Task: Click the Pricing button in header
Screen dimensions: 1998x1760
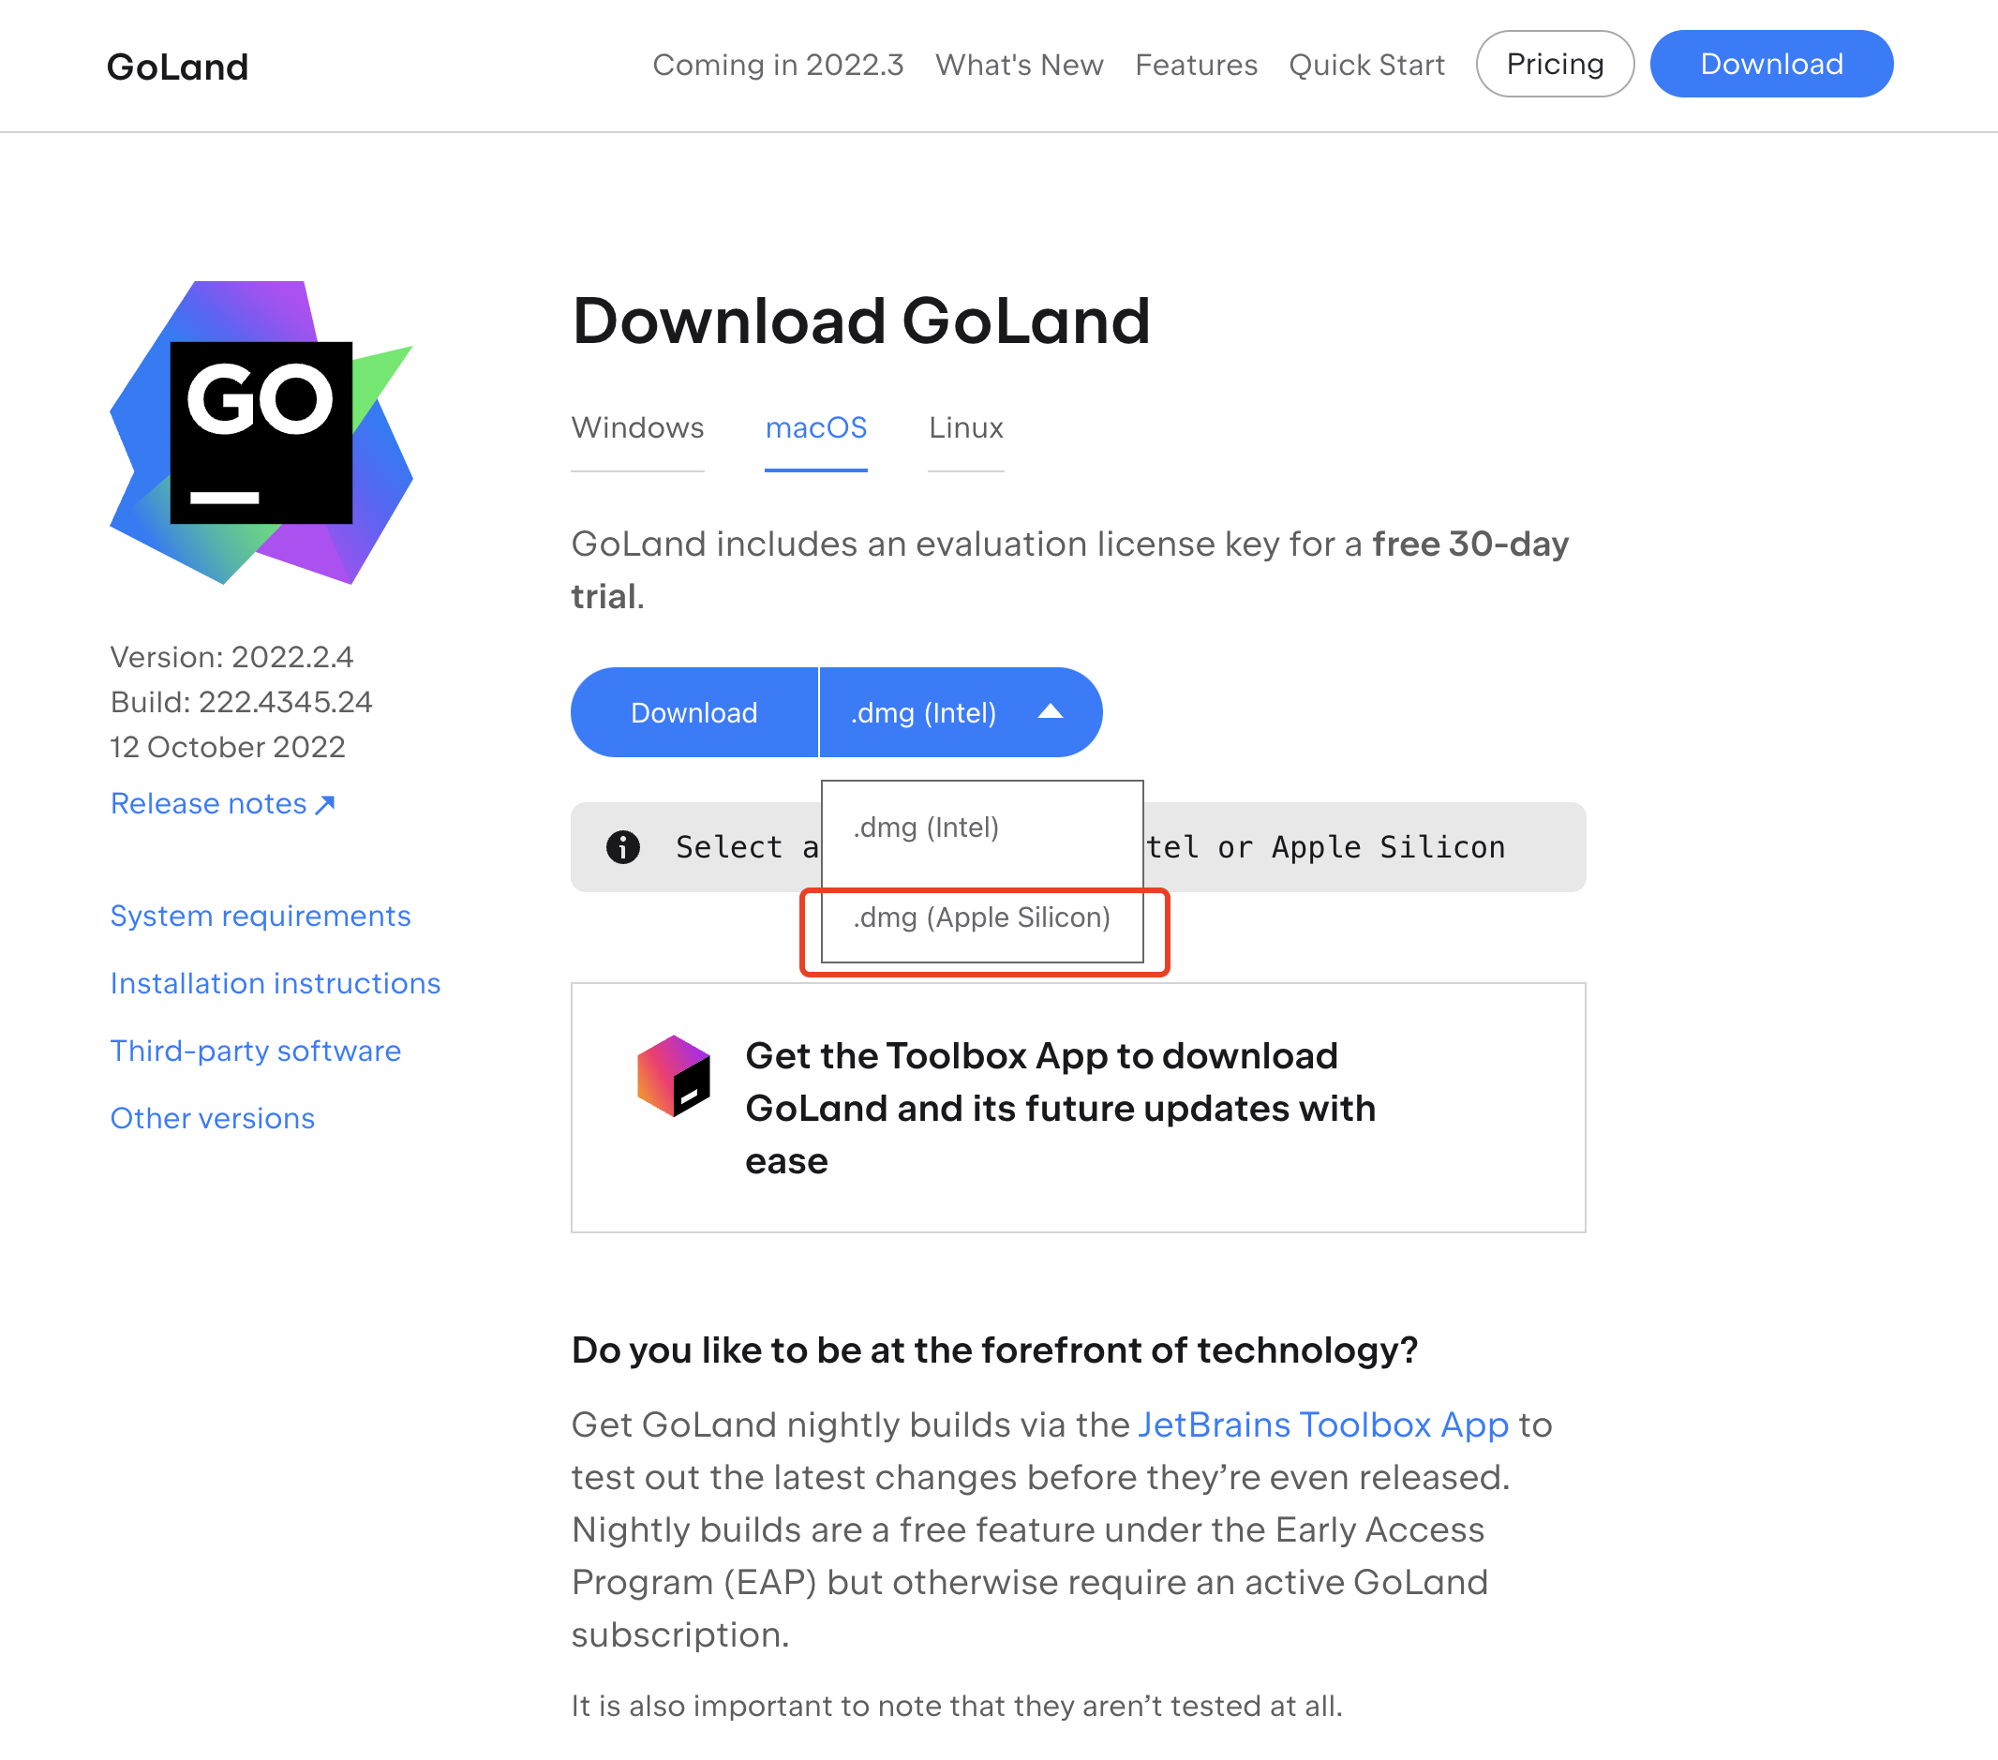Action: 1554,65
